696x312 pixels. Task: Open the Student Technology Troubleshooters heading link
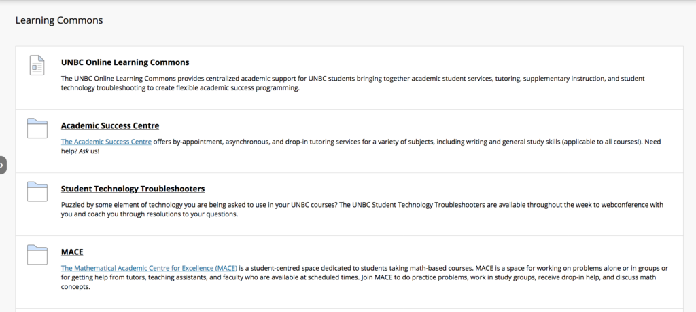click(133, 189)
